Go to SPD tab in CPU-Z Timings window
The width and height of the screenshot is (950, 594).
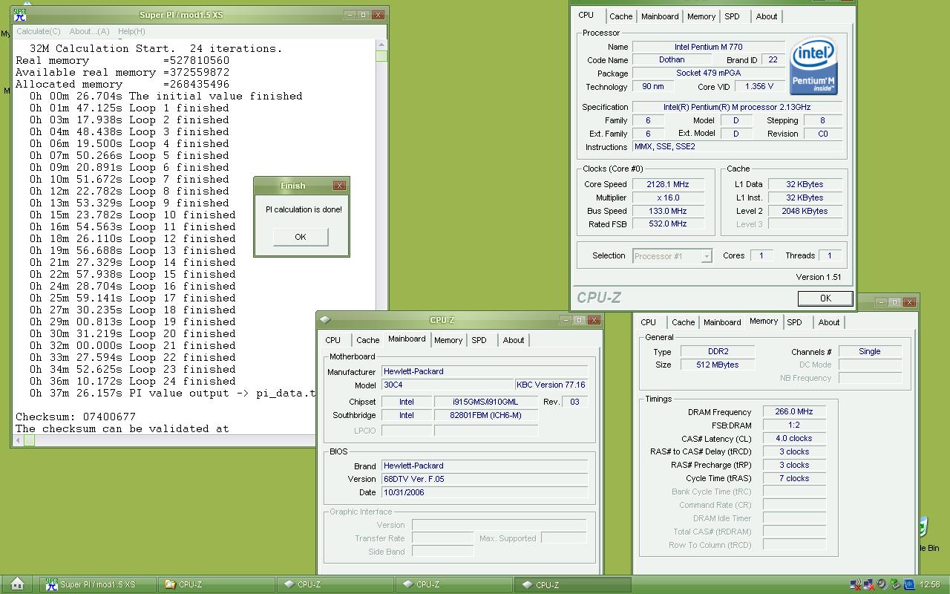coord(794,322)
